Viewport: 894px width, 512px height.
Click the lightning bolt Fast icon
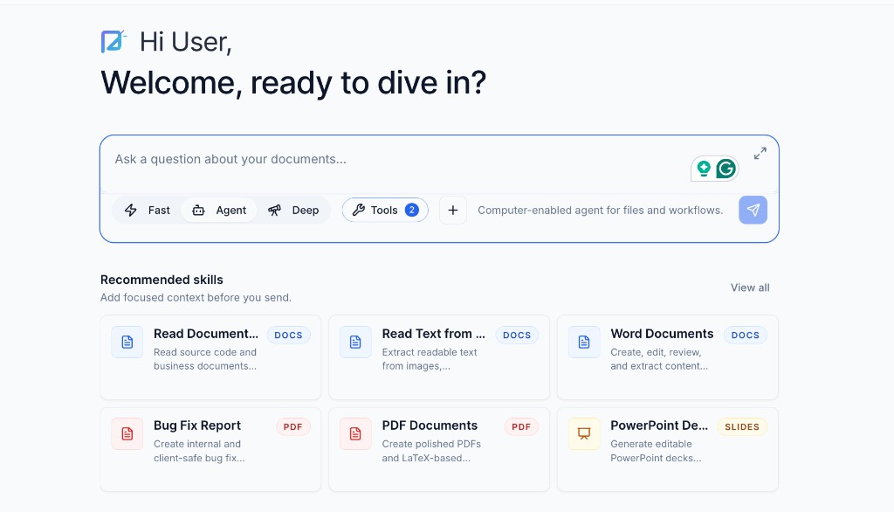click(131, 210)
